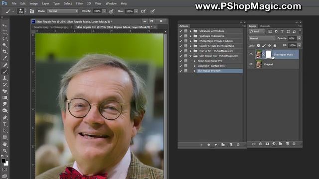Lock all for the selected layer

tap(275, 46)
